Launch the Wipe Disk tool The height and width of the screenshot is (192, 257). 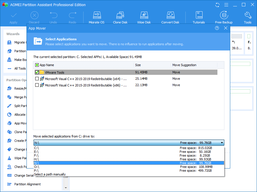144,17
